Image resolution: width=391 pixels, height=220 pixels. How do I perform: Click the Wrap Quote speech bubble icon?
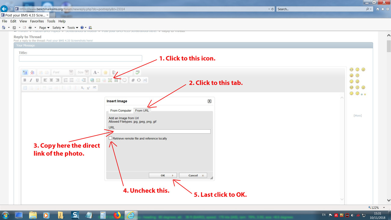point(124,80)
